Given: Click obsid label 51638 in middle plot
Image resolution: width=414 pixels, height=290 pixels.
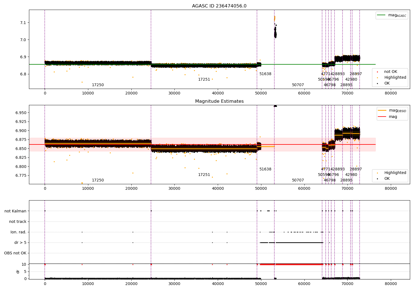Looking at the screenshot, I should click(265, 169).
